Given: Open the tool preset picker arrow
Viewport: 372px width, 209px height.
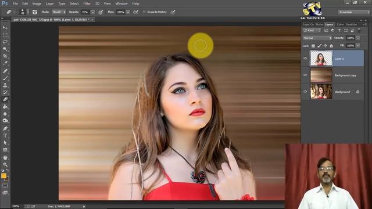Looking at the screenshot, I should tap(14, 12).
